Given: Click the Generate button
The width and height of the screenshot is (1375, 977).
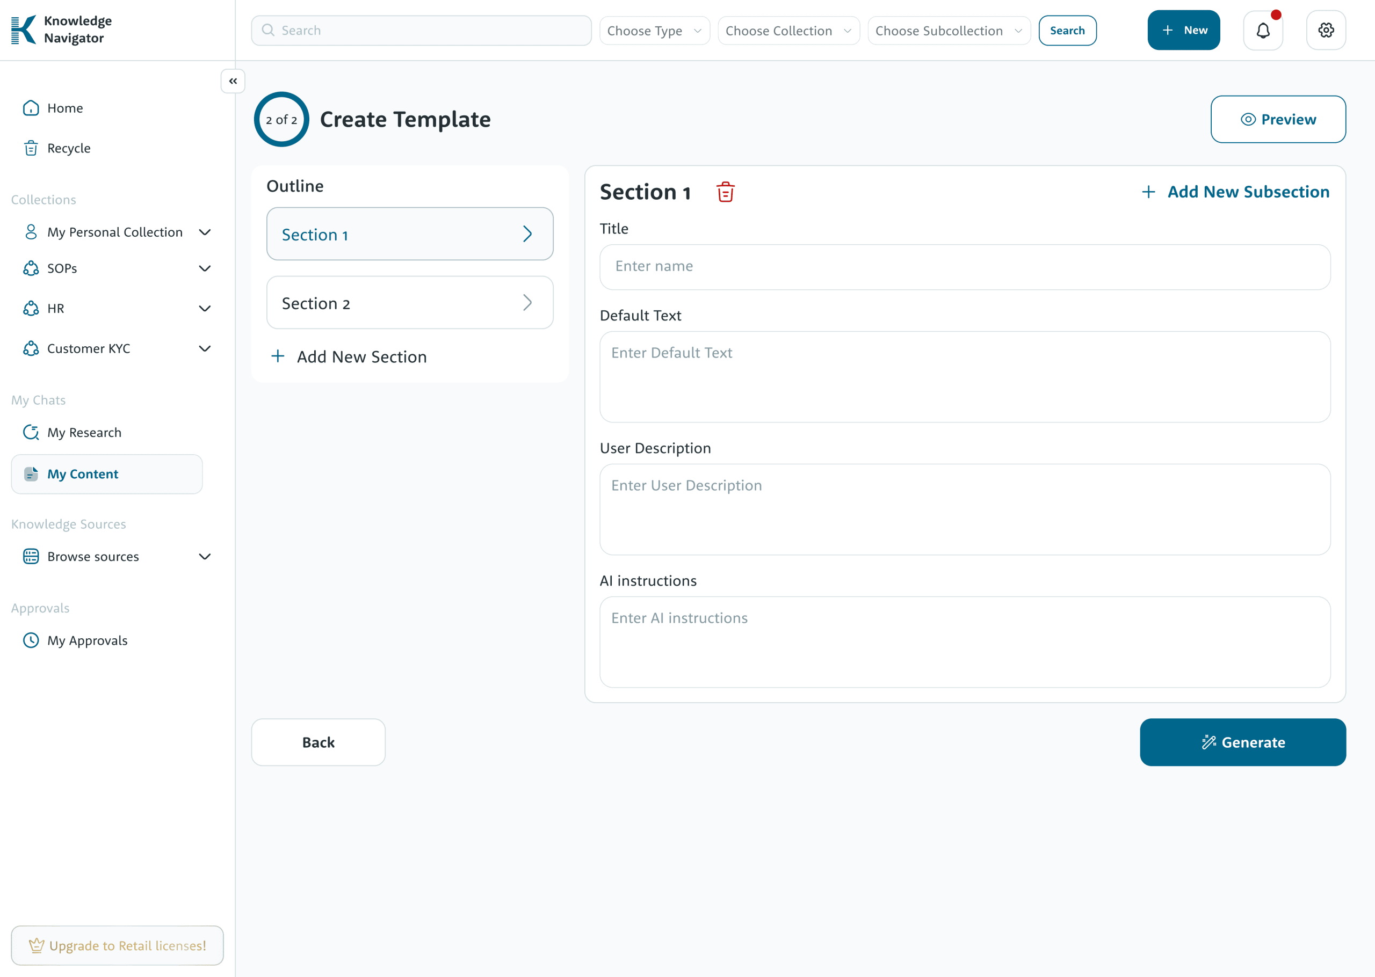Looking at the screenshot, I should (x=1242, y=742).
